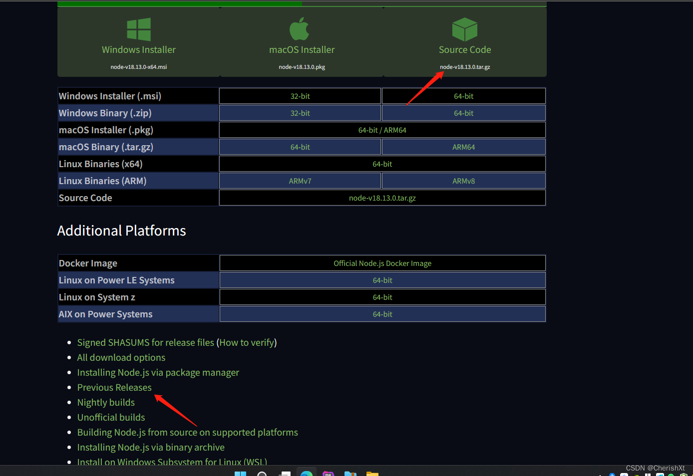Click the Docker Image row label
693x476 pixels.
(x=88, y=263)
